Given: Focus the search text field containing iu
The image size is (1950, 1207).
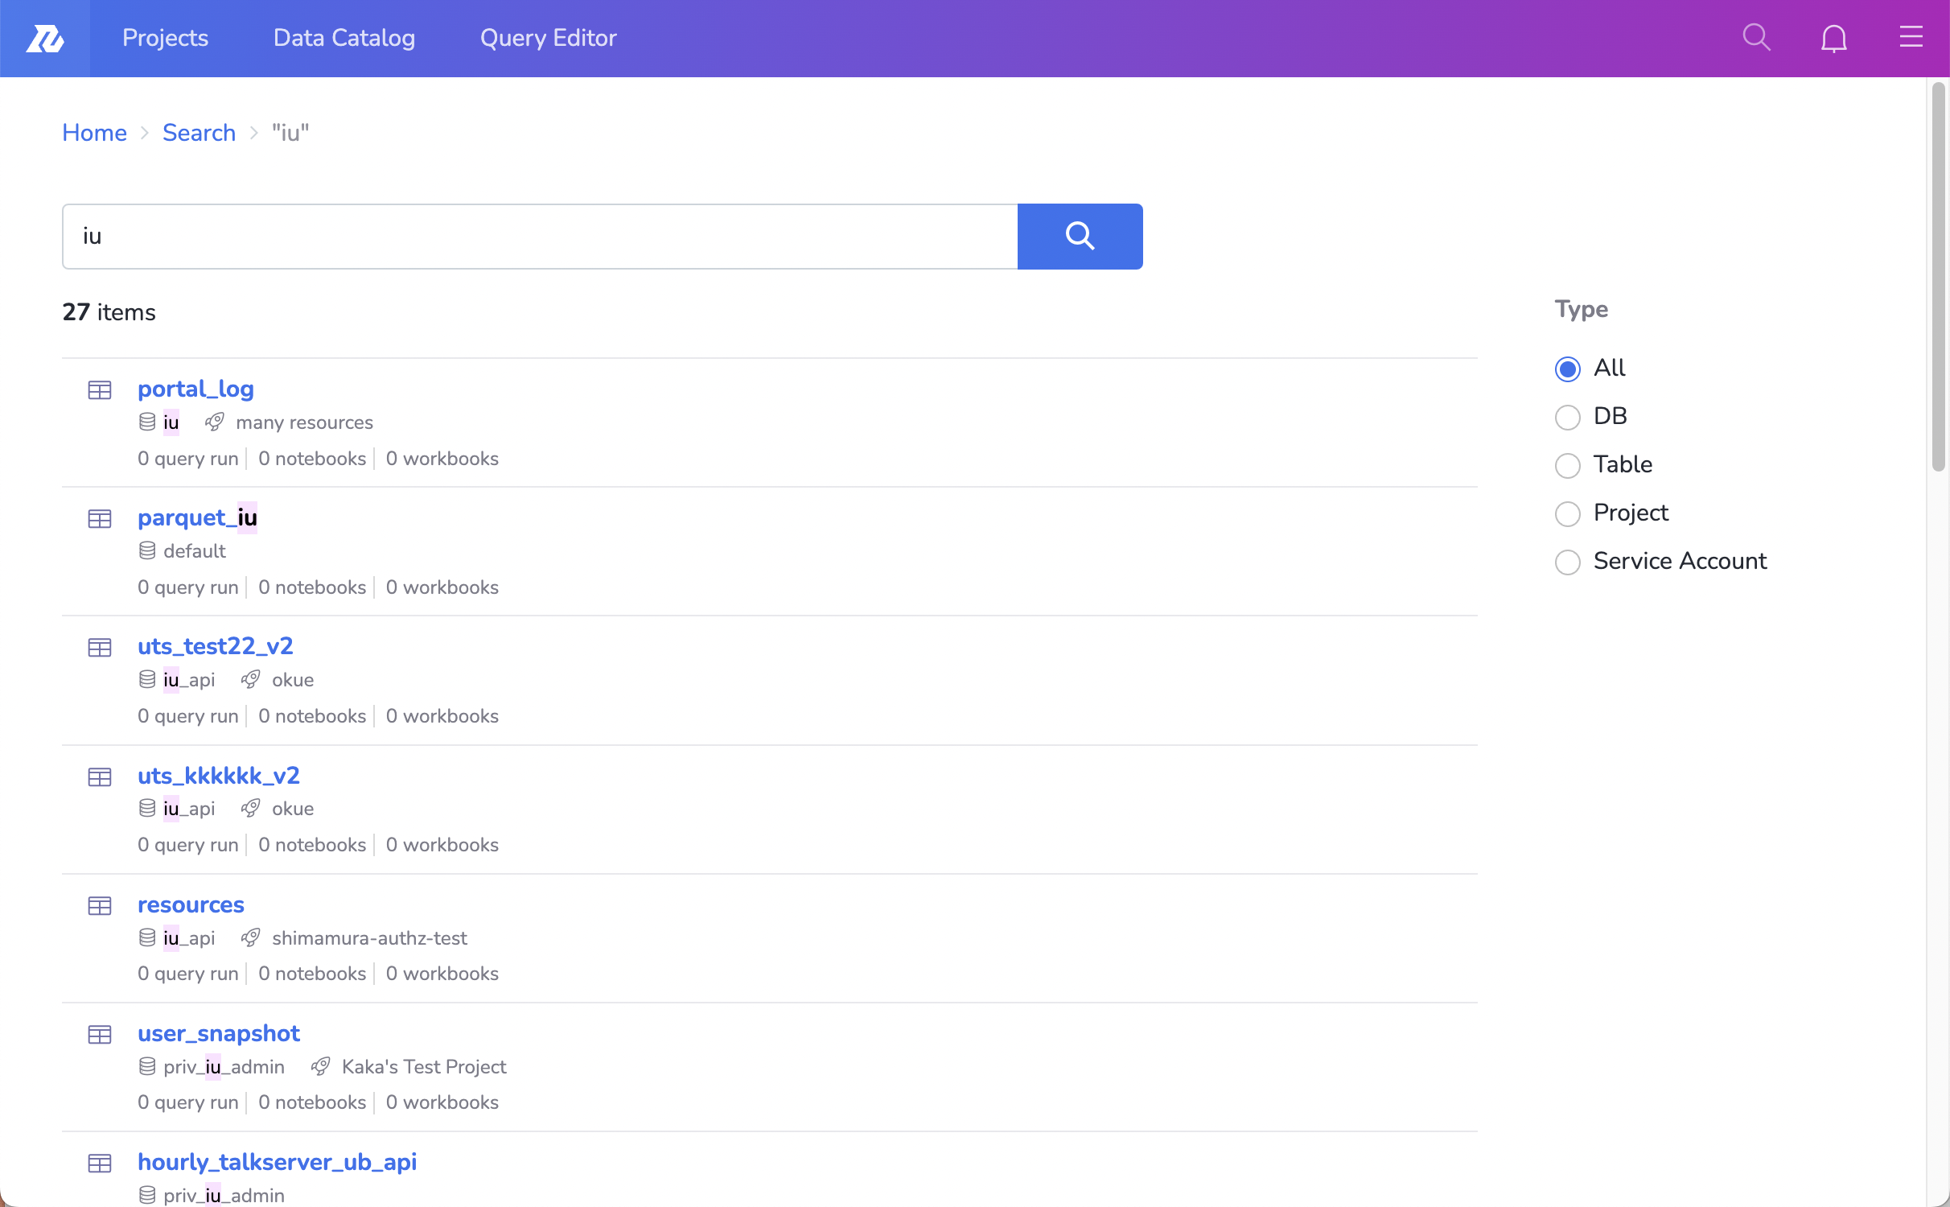Looking at the screenshot, I should 539,236.
